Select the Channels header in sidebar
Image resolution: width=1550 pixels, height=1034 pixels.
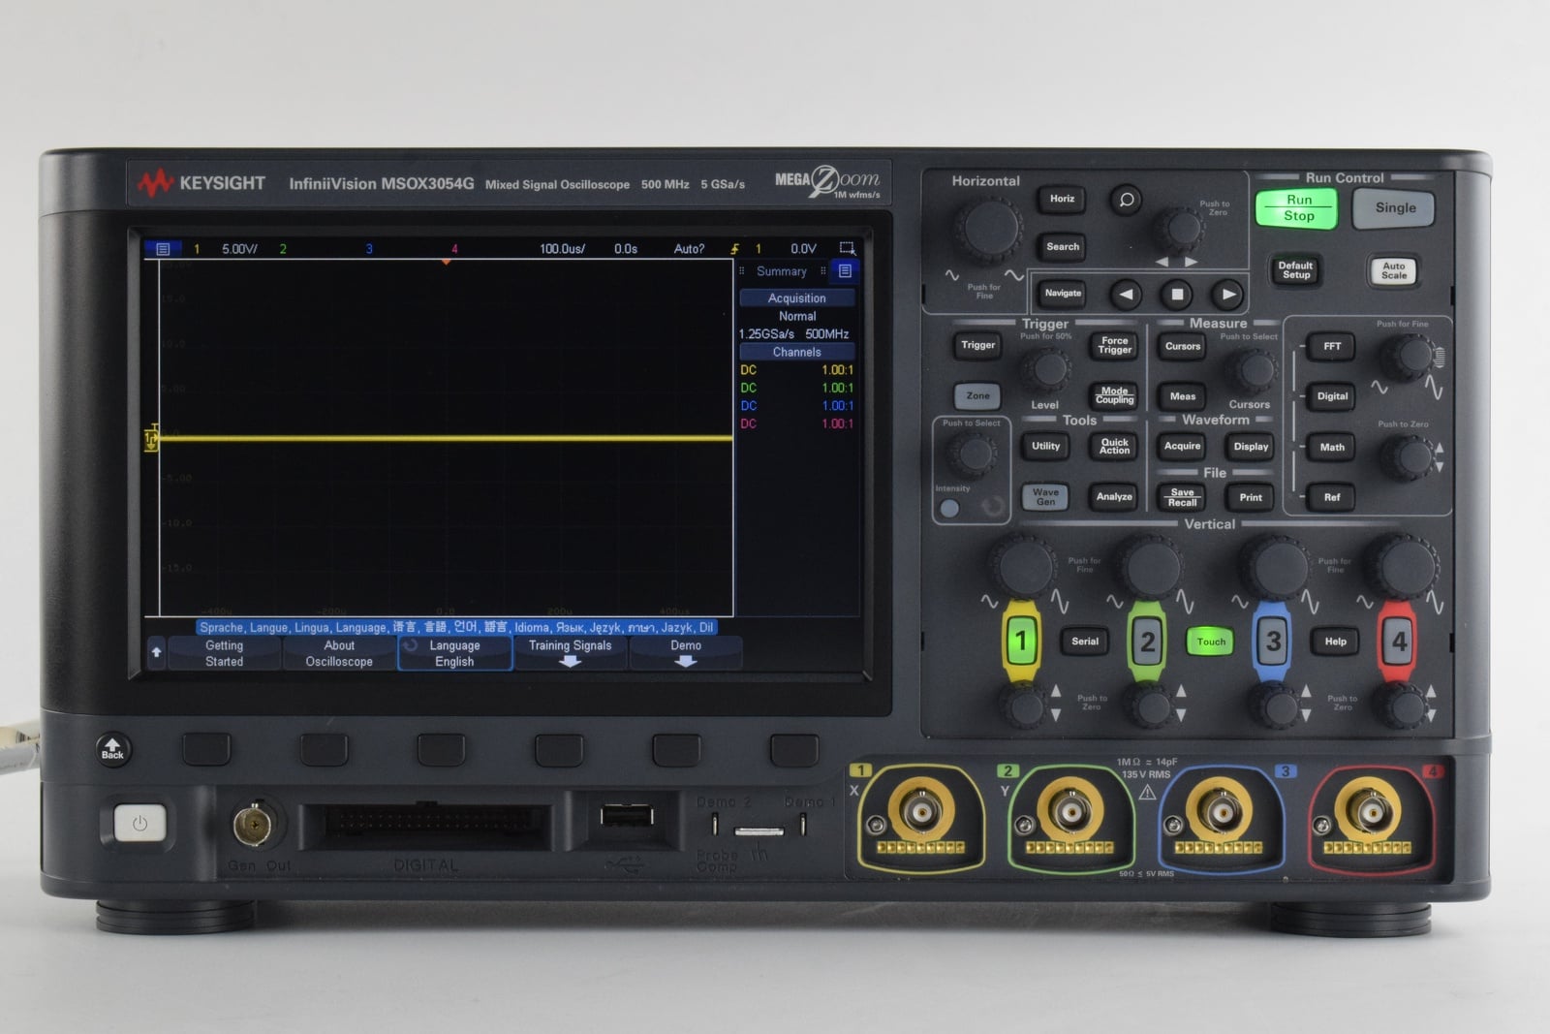coord(796,352)
